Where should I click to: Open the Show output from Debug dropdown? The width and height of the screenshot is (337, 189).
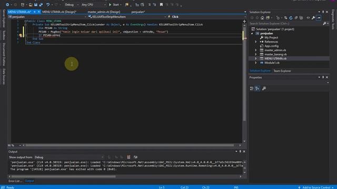coord(69,157)
